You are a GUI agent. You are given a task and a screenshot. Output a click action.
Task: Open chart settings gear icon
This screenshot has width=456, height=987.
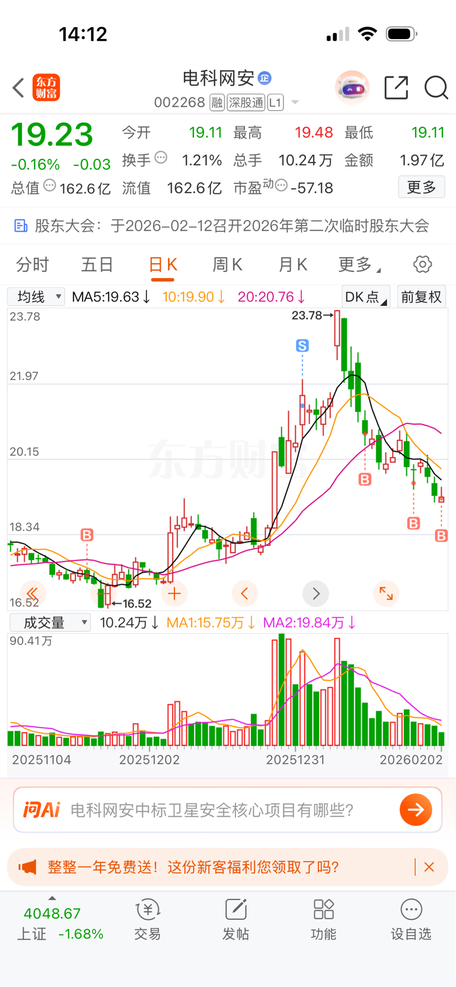coord(423,264)
